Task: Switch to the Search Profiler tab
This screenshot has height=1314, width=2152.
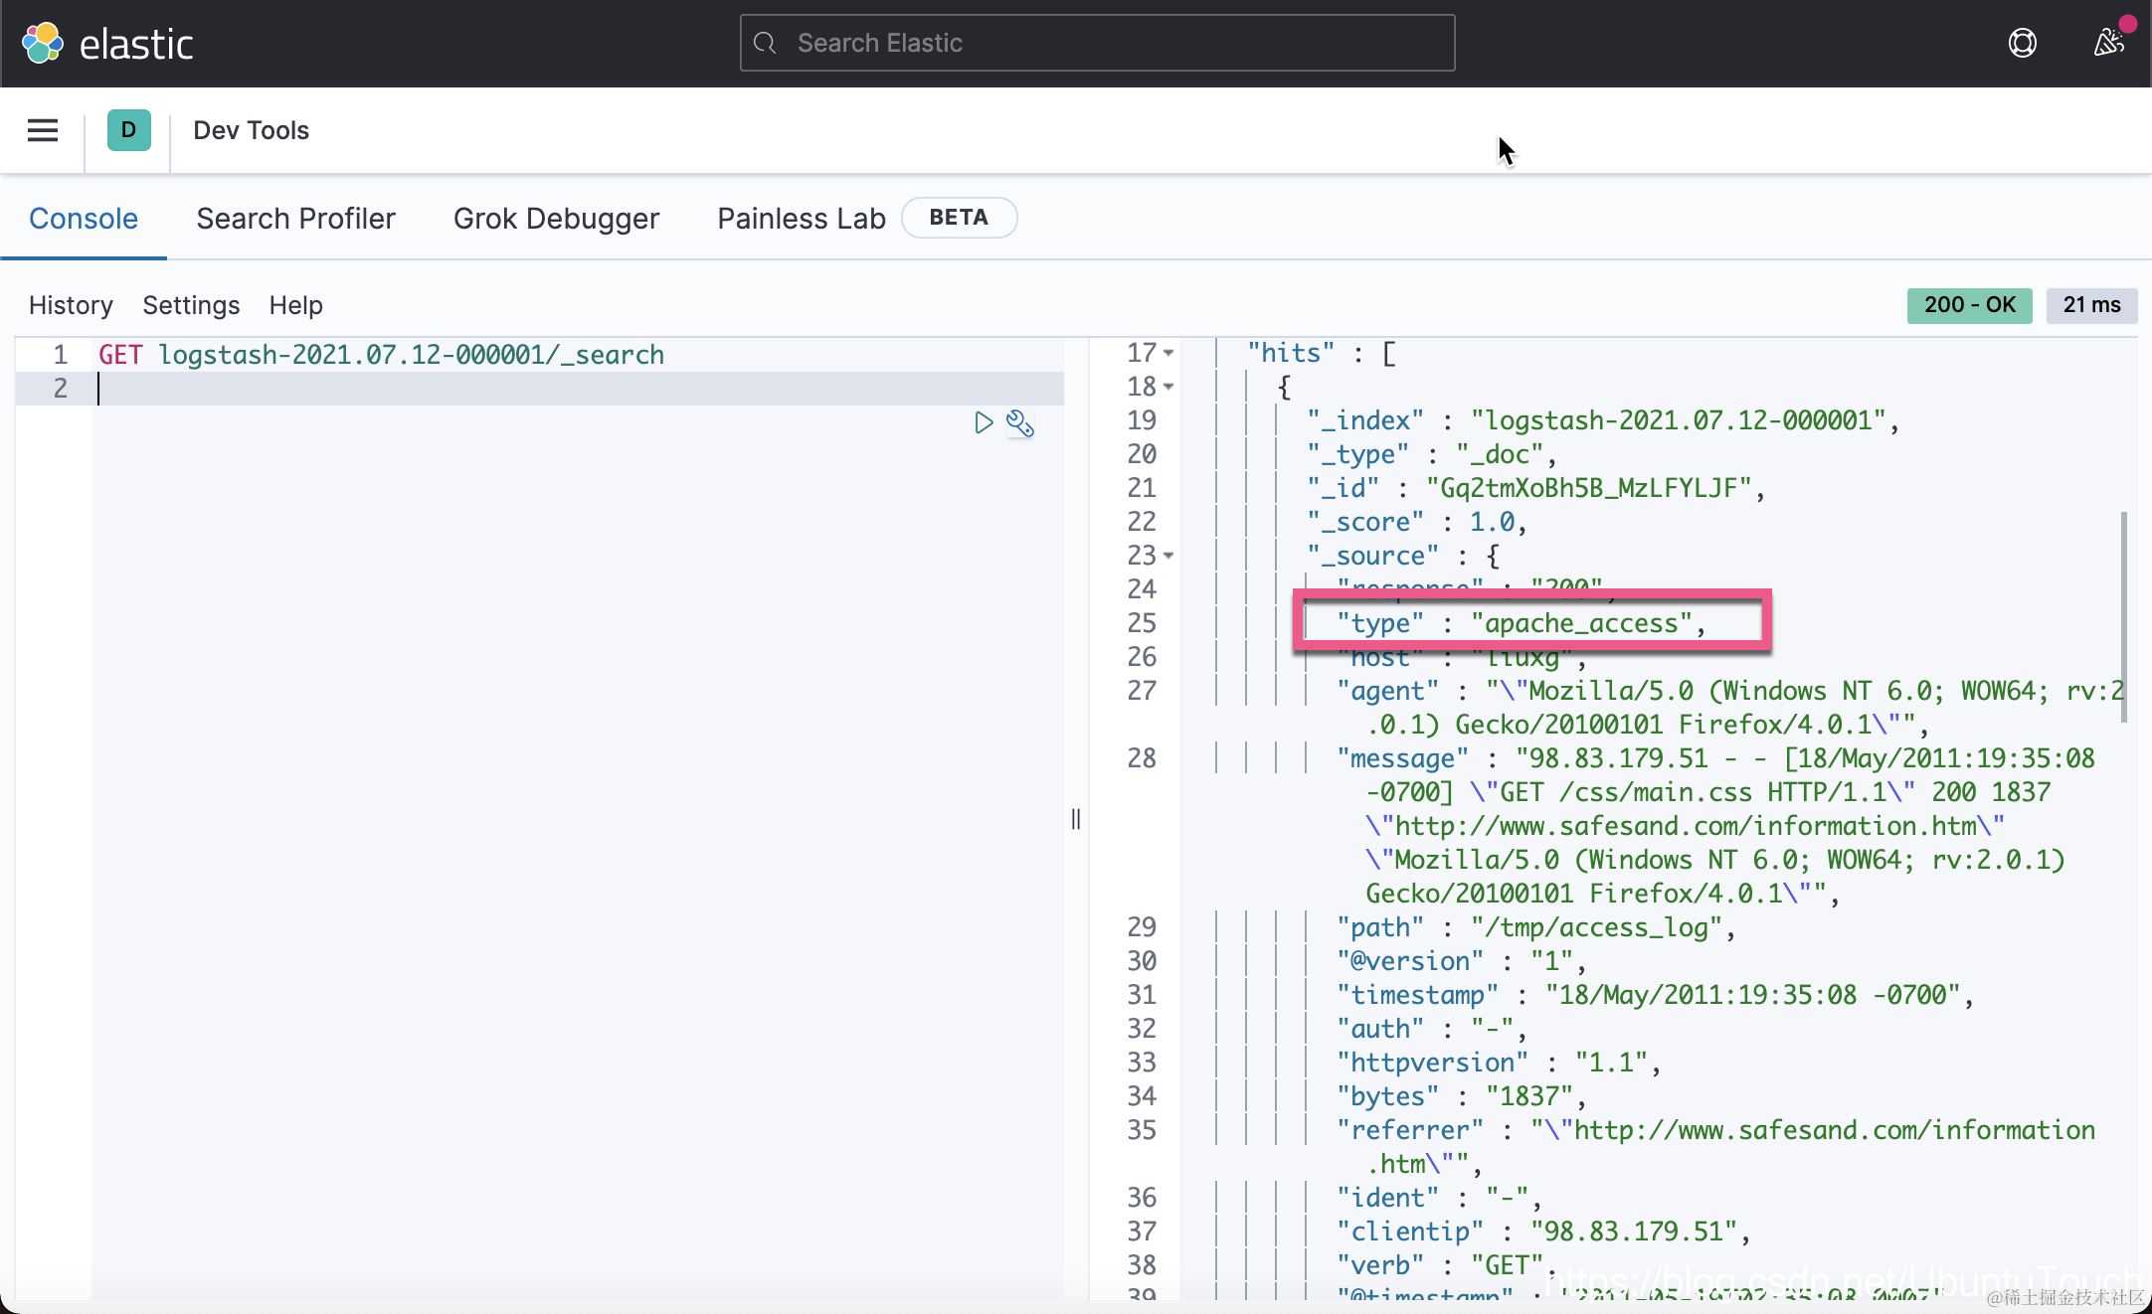Action: [x=295, y=219]
